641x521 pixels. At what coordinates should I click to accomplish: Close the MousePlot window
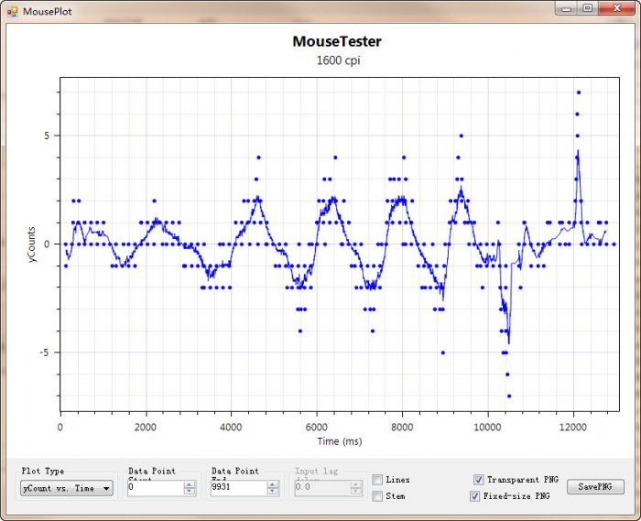click(617, 8)
